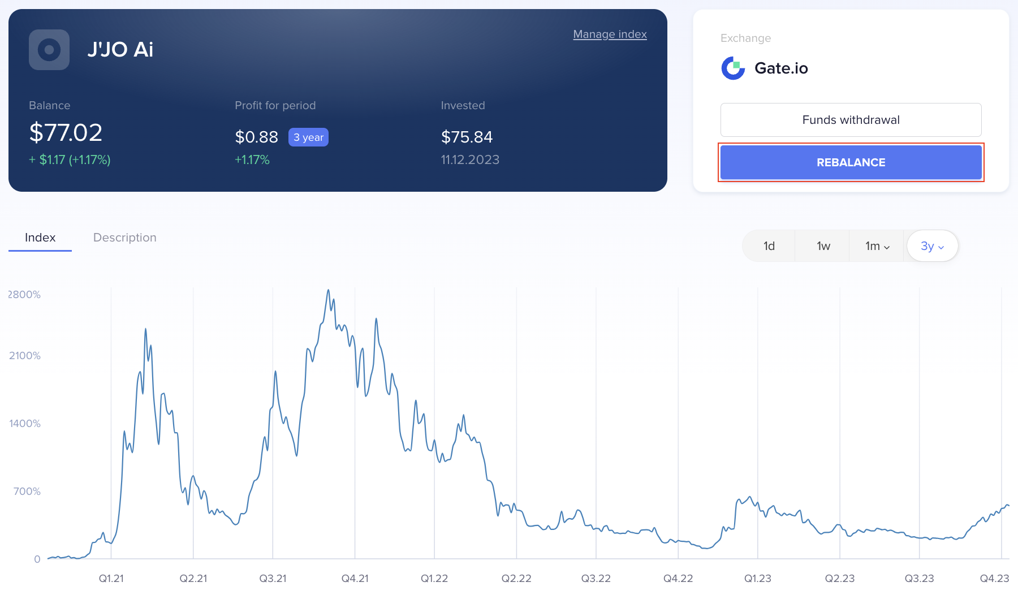The width and height of the screenshot is (1018, 595).
Task: Click the Gate.io exchange name
Action: tap(781, 68)
